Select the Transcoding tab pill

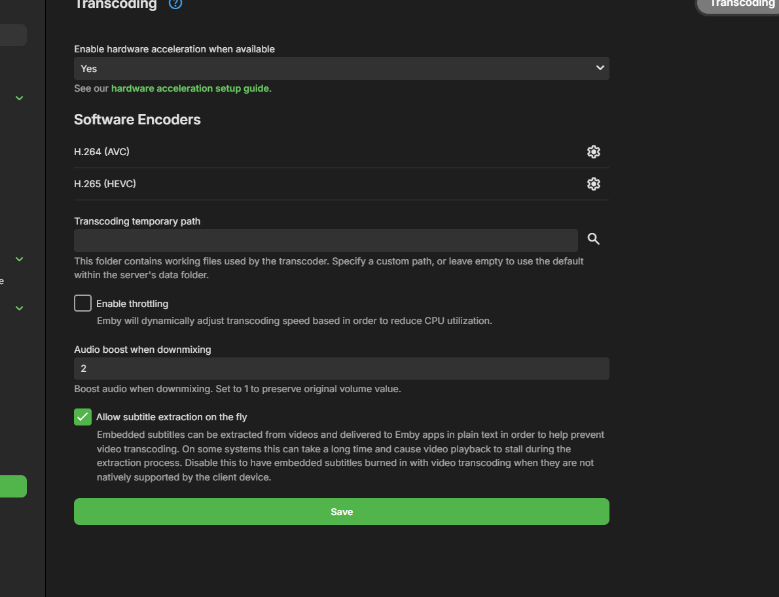coord(740,5)
